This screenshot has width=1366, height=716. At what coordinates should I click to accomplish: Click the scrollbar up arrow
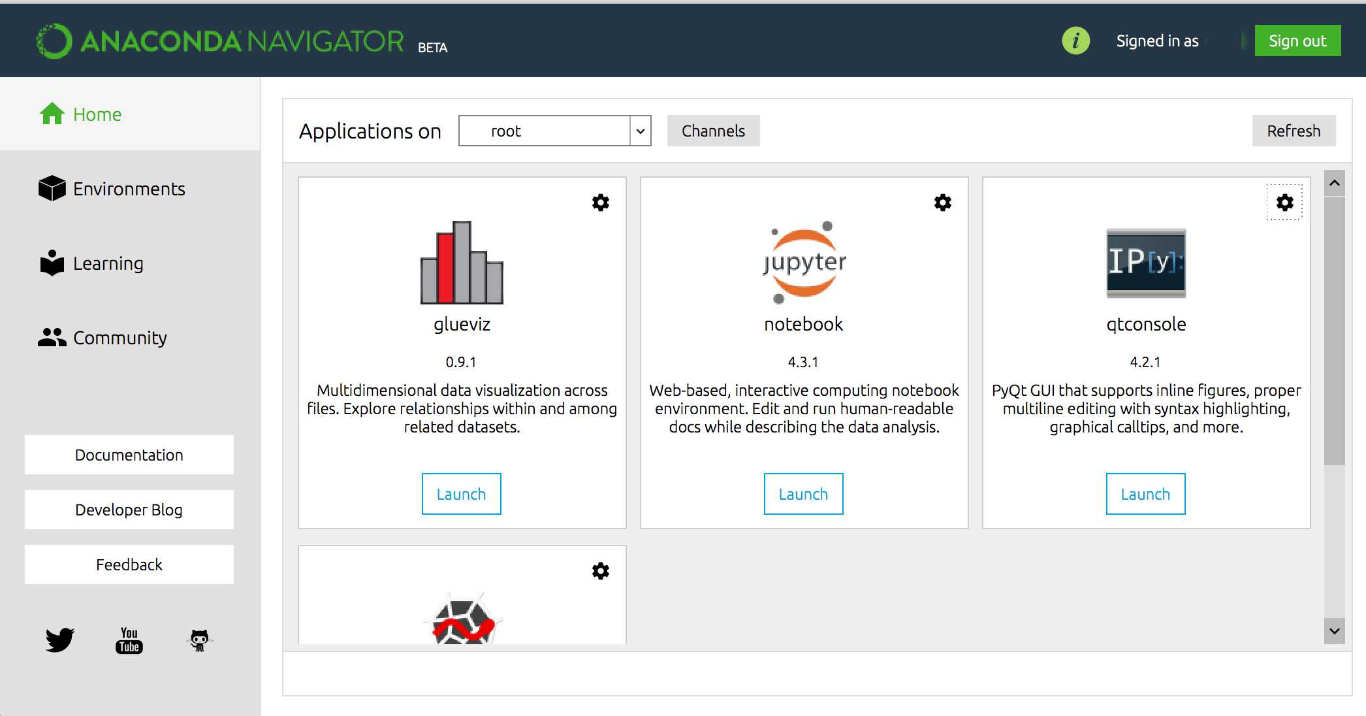(1335, 184)
